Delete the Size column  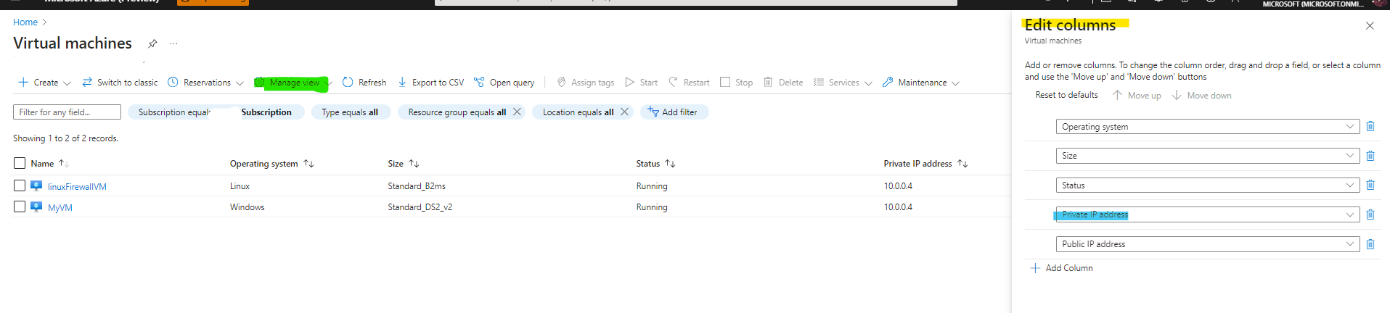pyautogui.click(x=1370, y=156)
